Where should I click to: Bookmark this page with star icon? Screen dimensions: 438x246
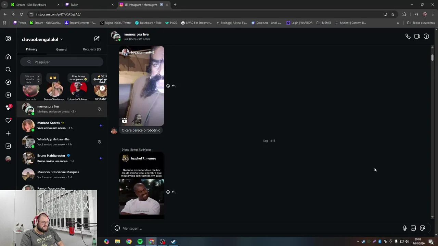[393, 14]
